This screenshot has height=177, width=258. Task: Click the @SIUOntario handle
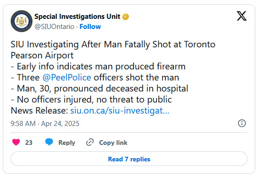tap(55, 27)
